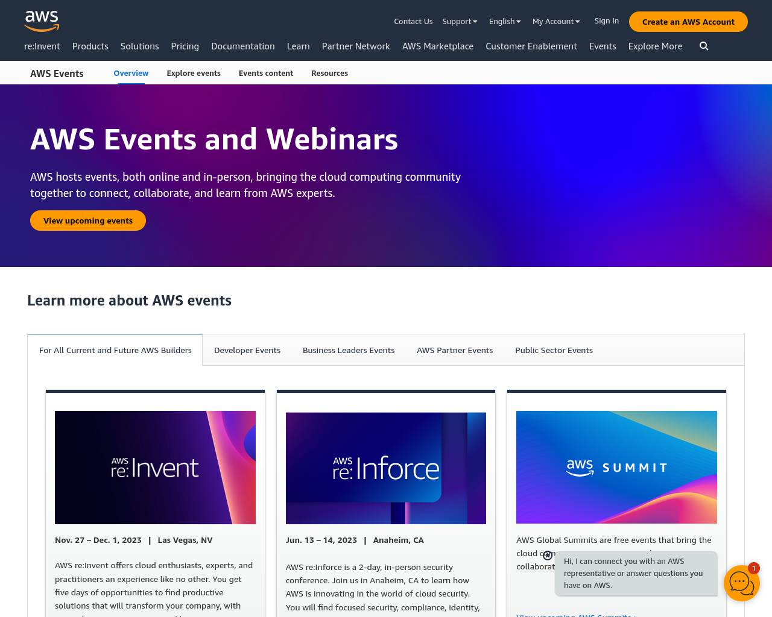772x617 pixels.
Task: Expand the English language dropdown
Action: pyautogui.click(x=505, y=21)
